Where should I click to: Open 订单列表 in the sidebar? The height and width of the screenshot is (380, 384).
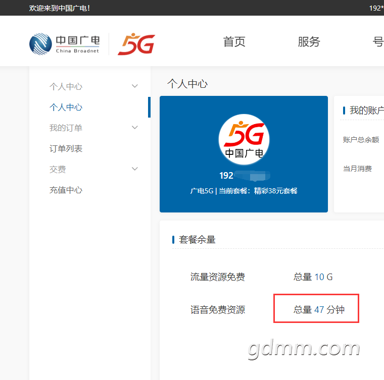point(66,148)
